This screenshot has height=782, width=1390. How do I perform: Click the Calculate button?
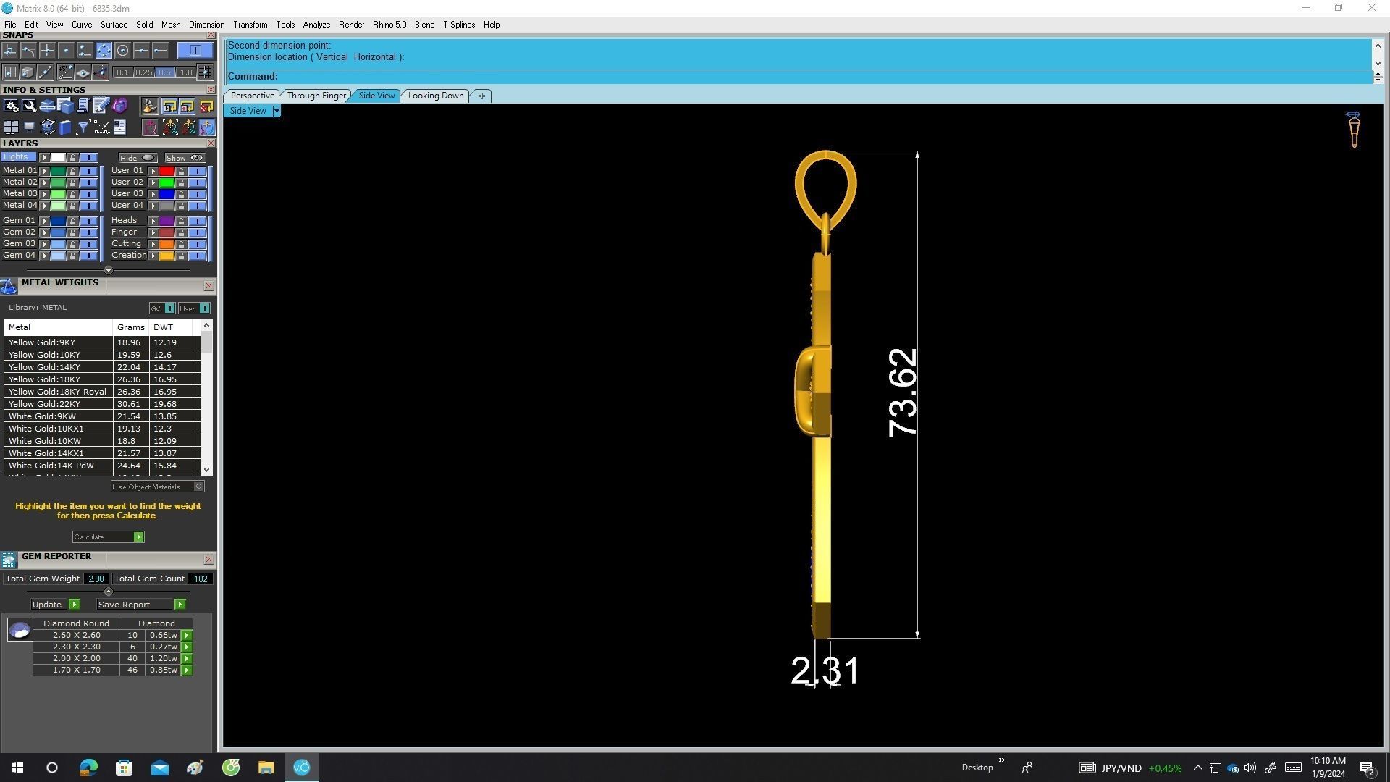(x=108, y=537)
